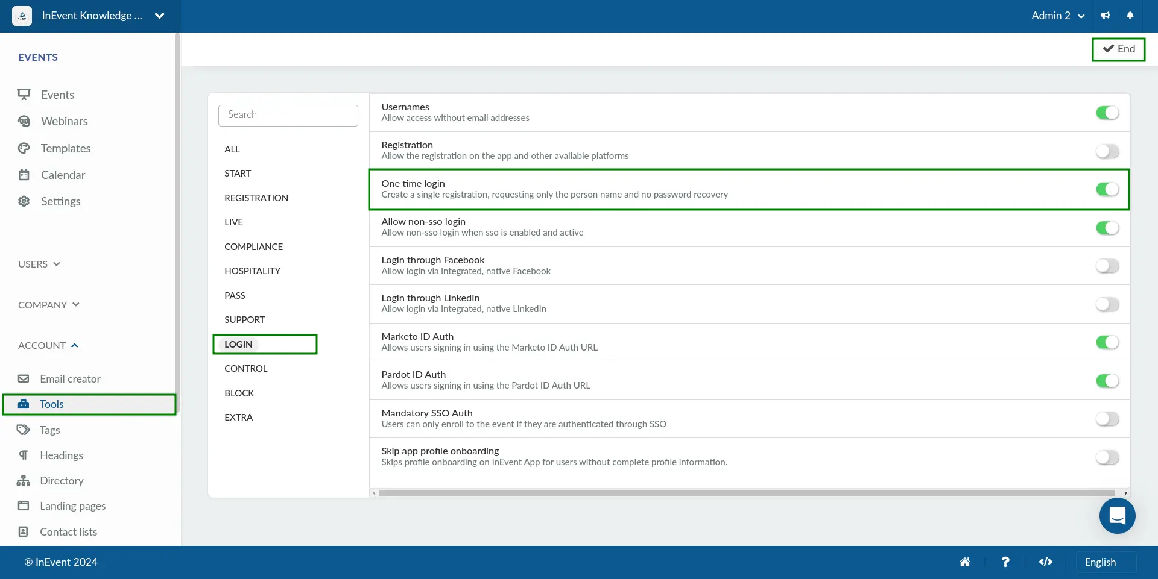
Task: Click the checkmark icon on End button
Action: tap(1109, 49)
